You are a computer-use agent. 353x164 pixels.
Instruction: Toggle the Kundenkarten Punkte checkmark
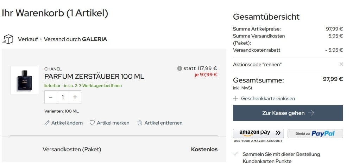click(235, 154)
